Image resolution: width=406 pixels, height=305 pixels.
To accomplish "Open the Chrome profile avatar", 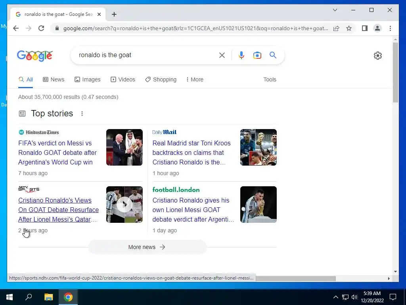I will [x=377, y=28].
